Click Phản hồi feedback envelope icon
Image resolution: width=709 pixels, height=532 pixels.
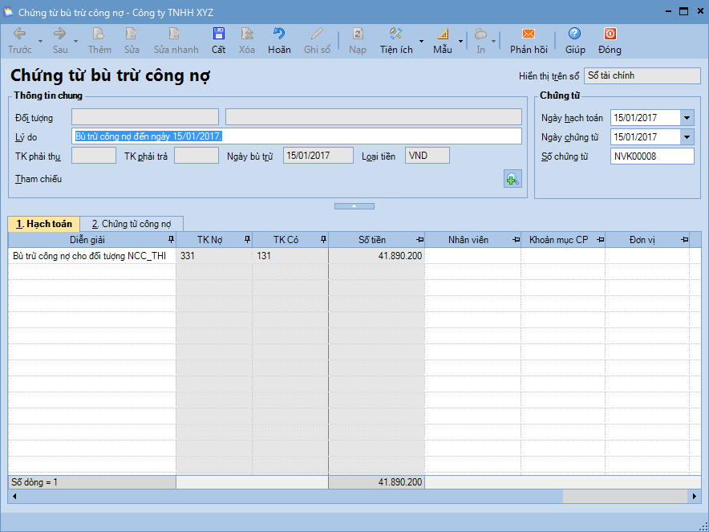point(528,34)
